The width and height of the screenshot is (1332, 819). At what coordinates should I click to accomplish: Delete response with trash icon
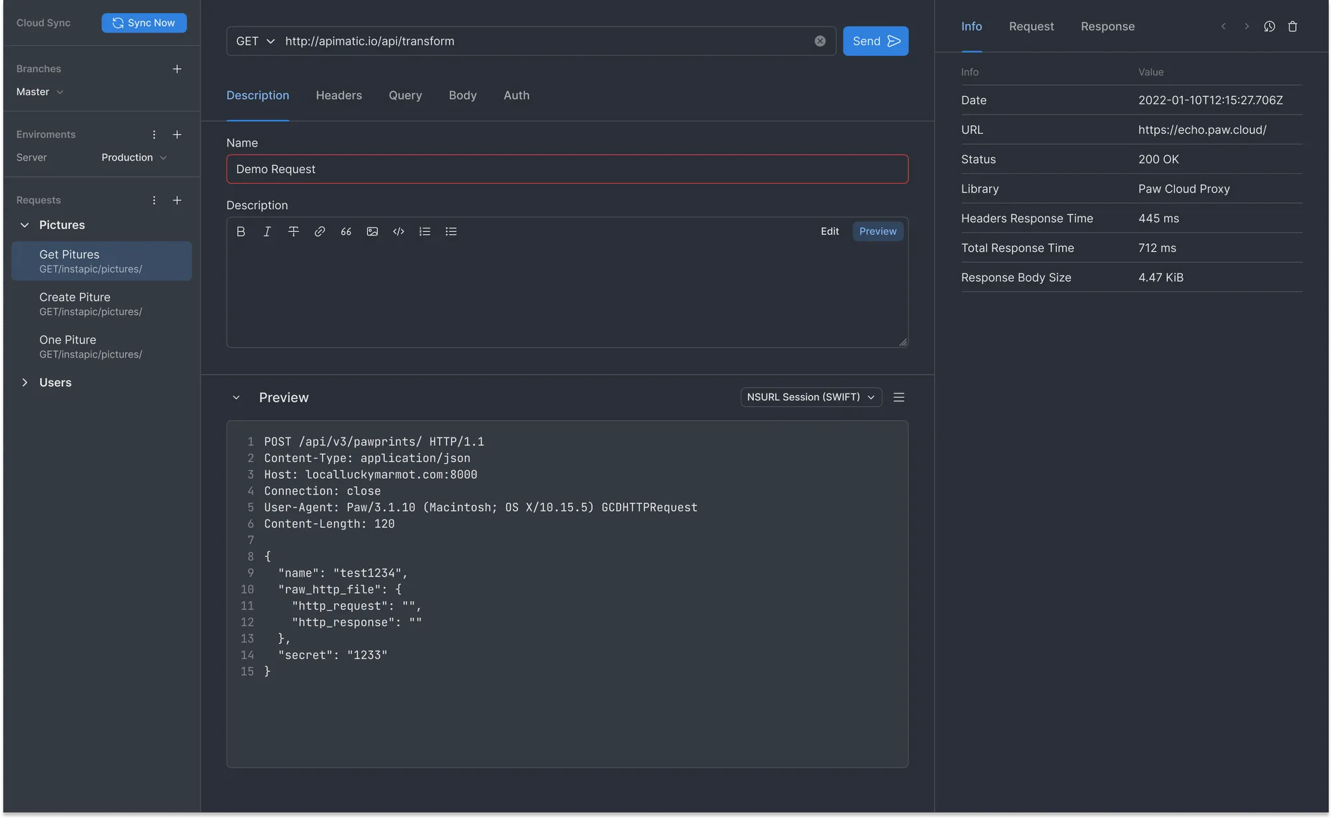point(1293,27)
